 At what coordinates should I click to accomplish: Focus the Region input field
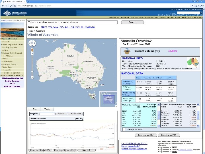(x=46, y=114)
